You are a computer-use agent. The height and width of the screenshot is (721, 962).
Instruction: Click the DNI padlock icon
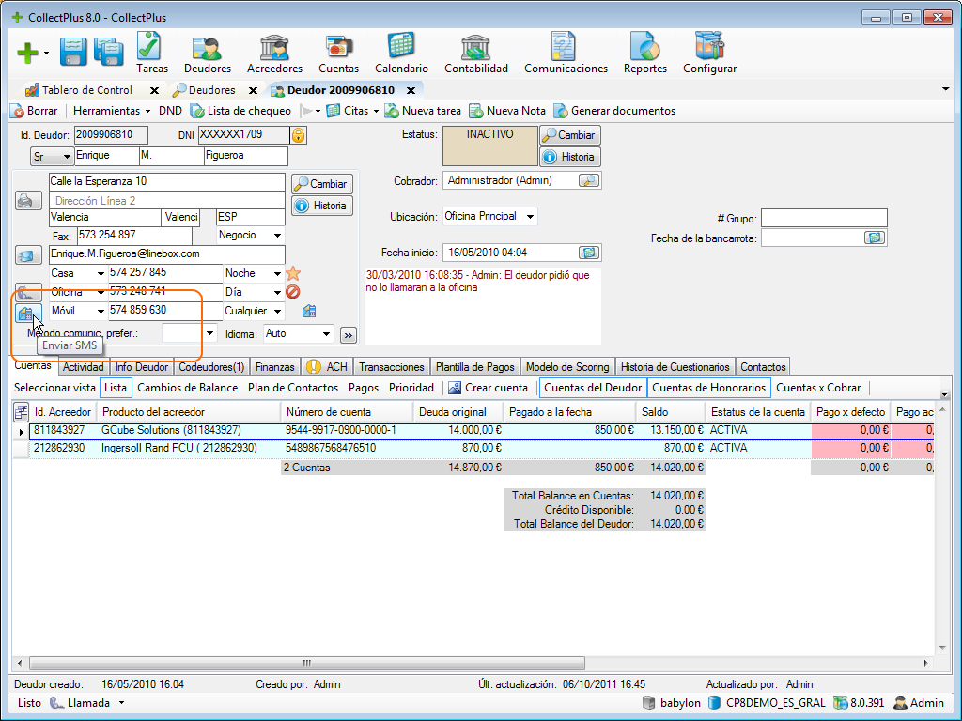coord(298,135)
